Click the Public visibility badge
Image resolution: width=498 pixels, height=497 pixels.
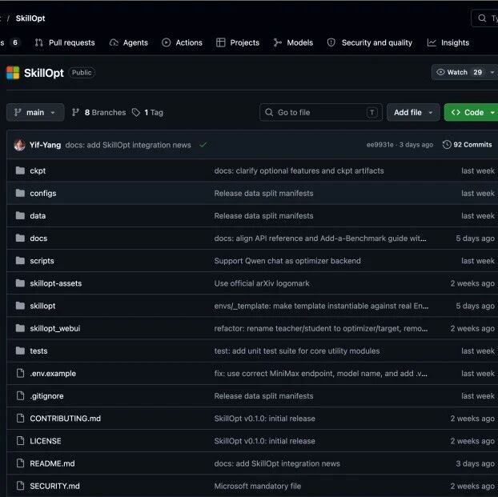point(82,73)
